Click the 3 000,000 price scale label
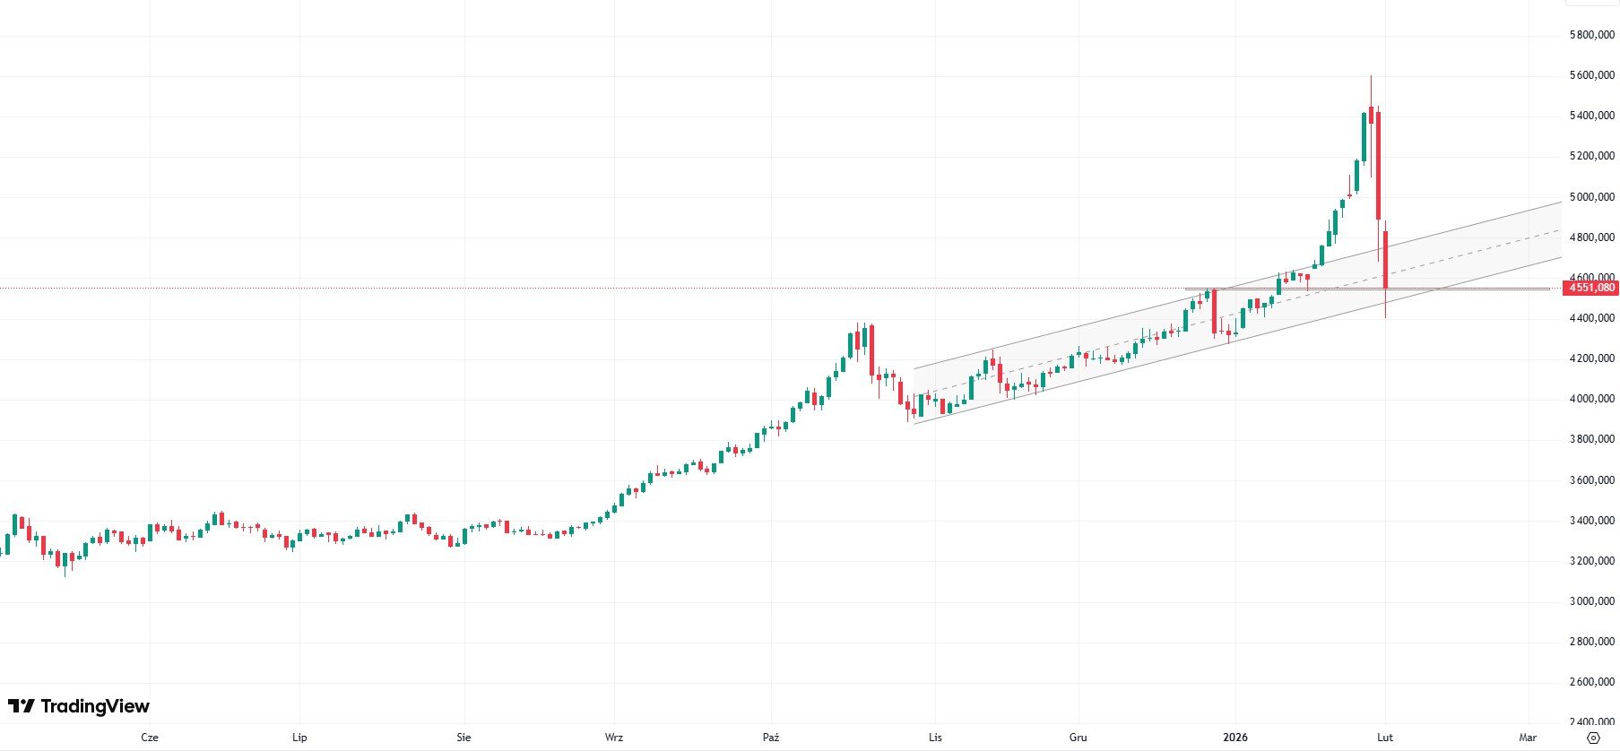Viewport: 1620px width, 751px height. pyautogui.click(x=1591, y=601)
